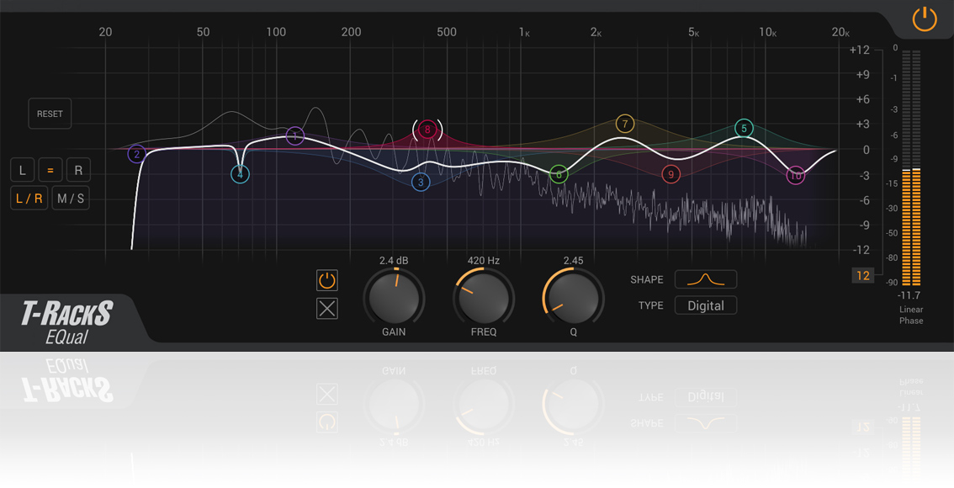Delete the selected band with the X icon
The image size is (954, 488).
[326, 309]
